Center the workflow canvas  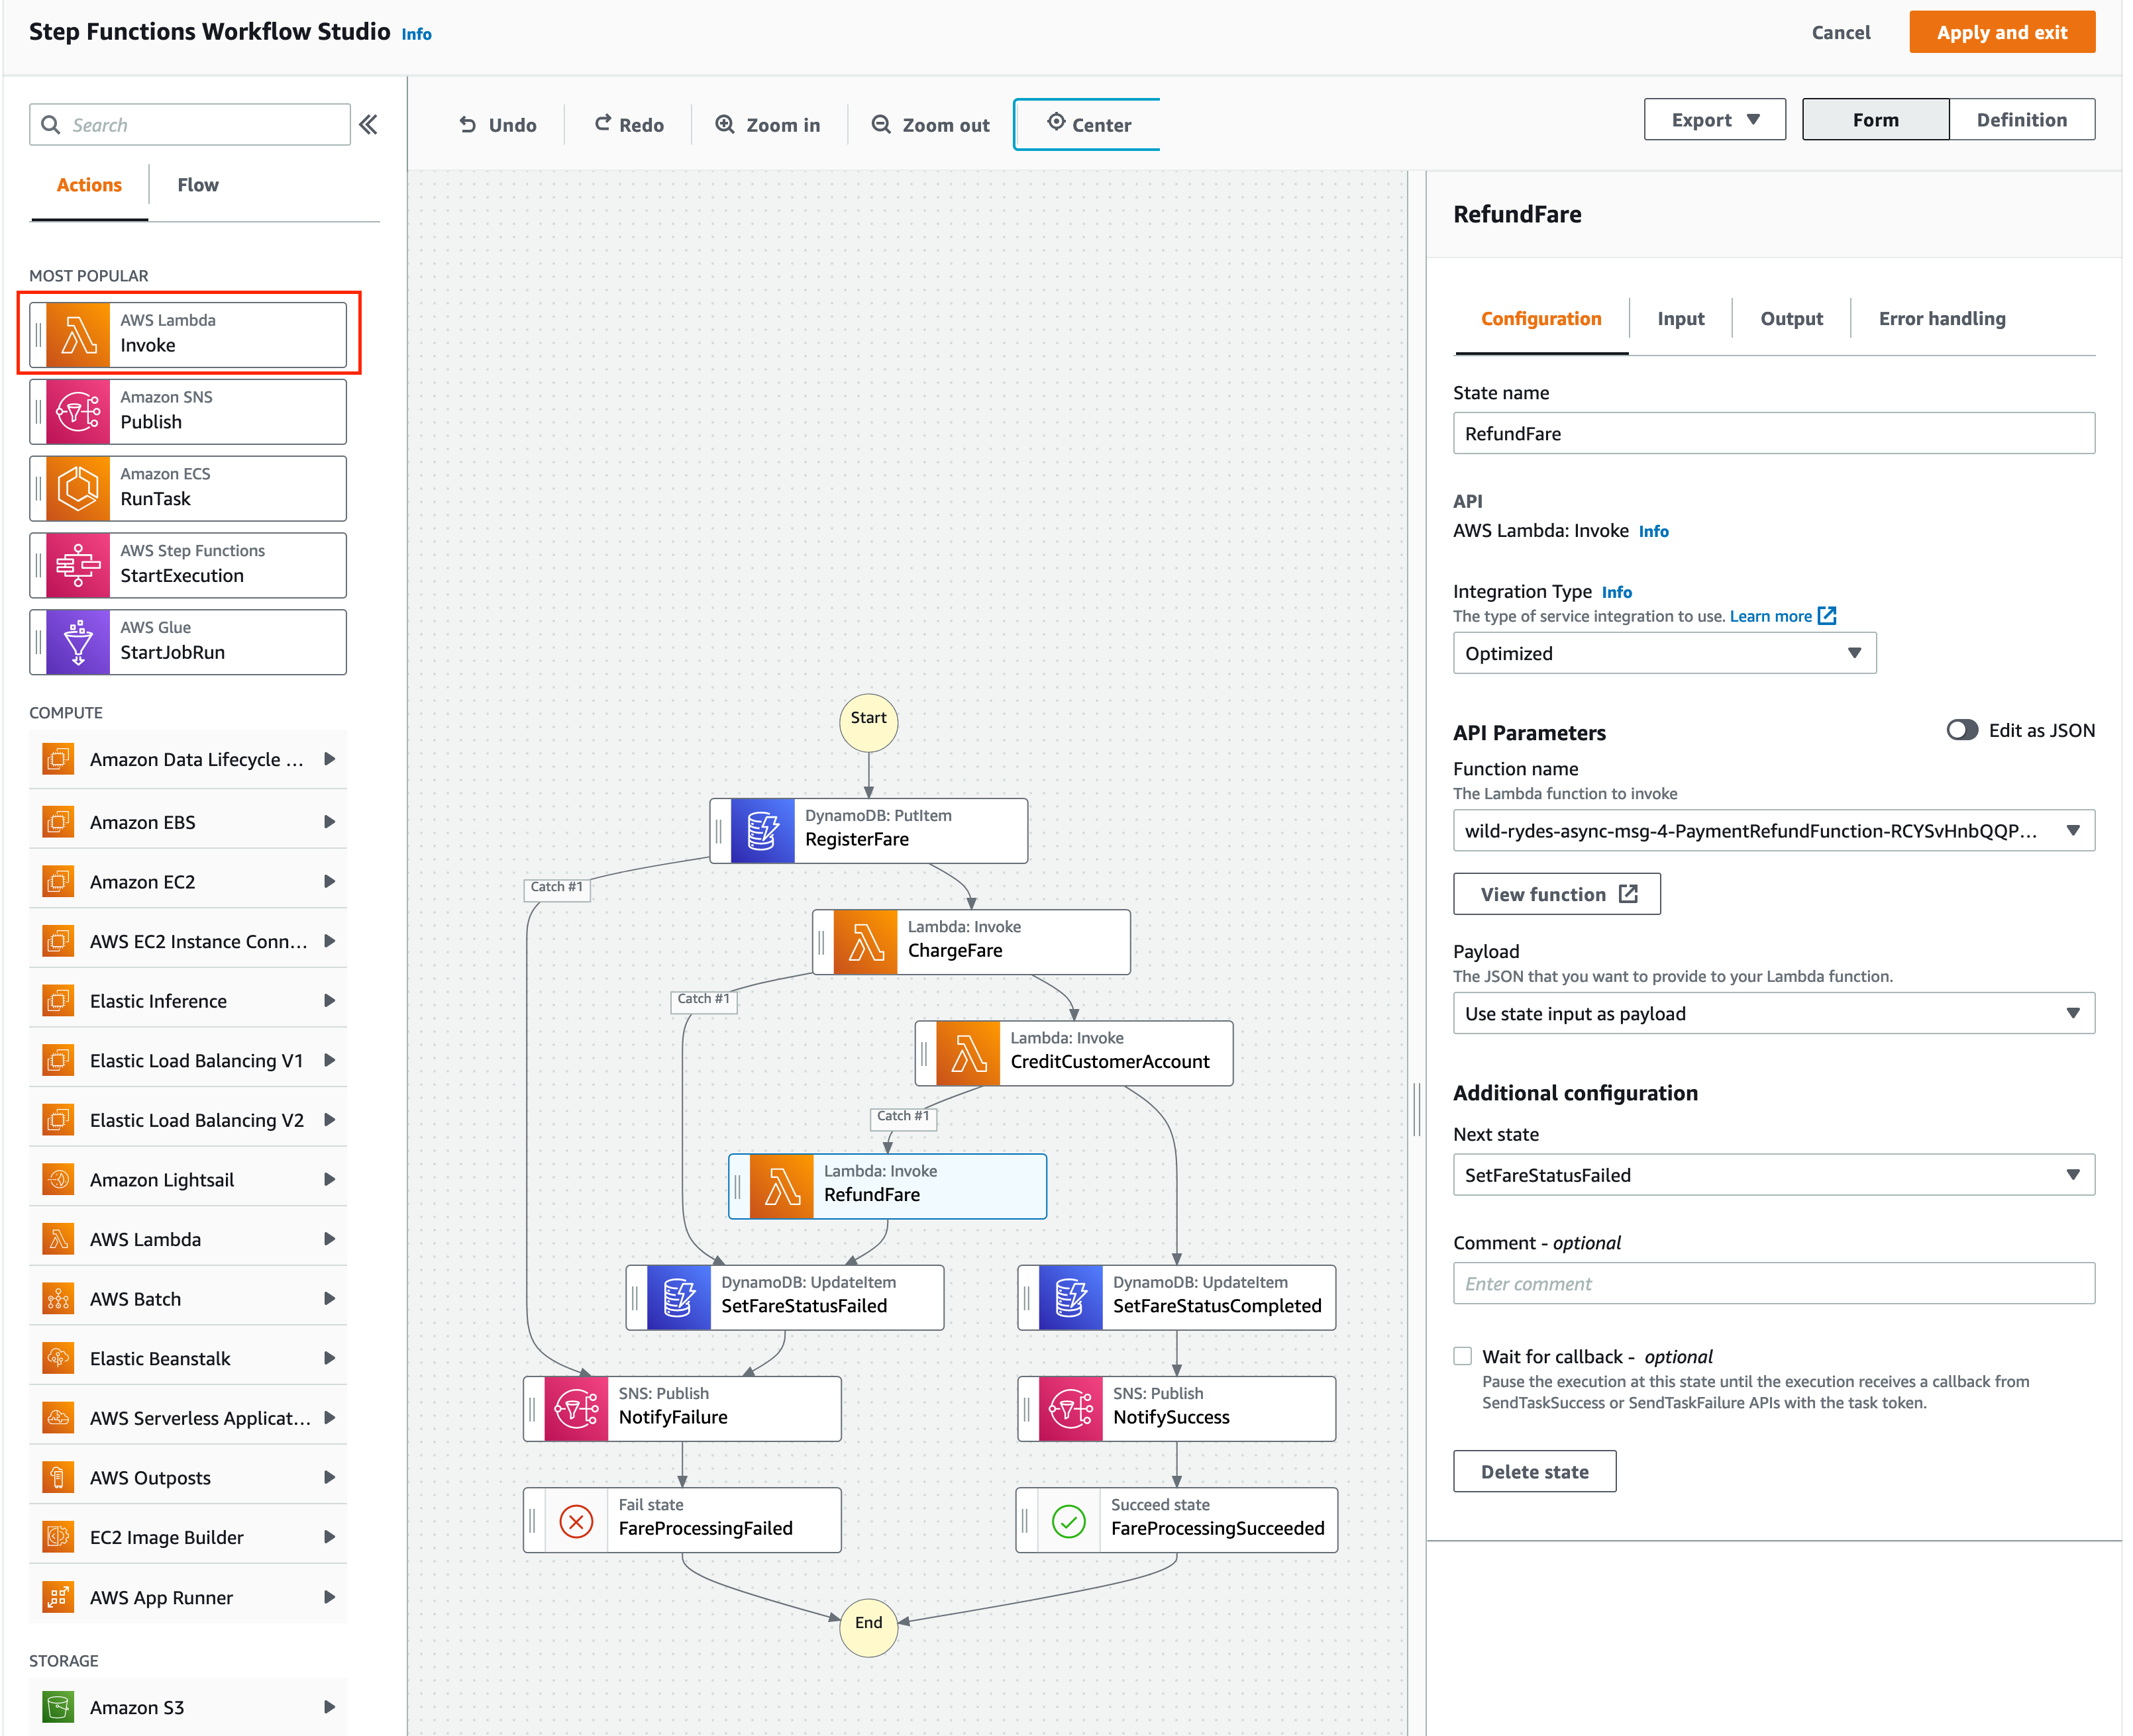1088,124
